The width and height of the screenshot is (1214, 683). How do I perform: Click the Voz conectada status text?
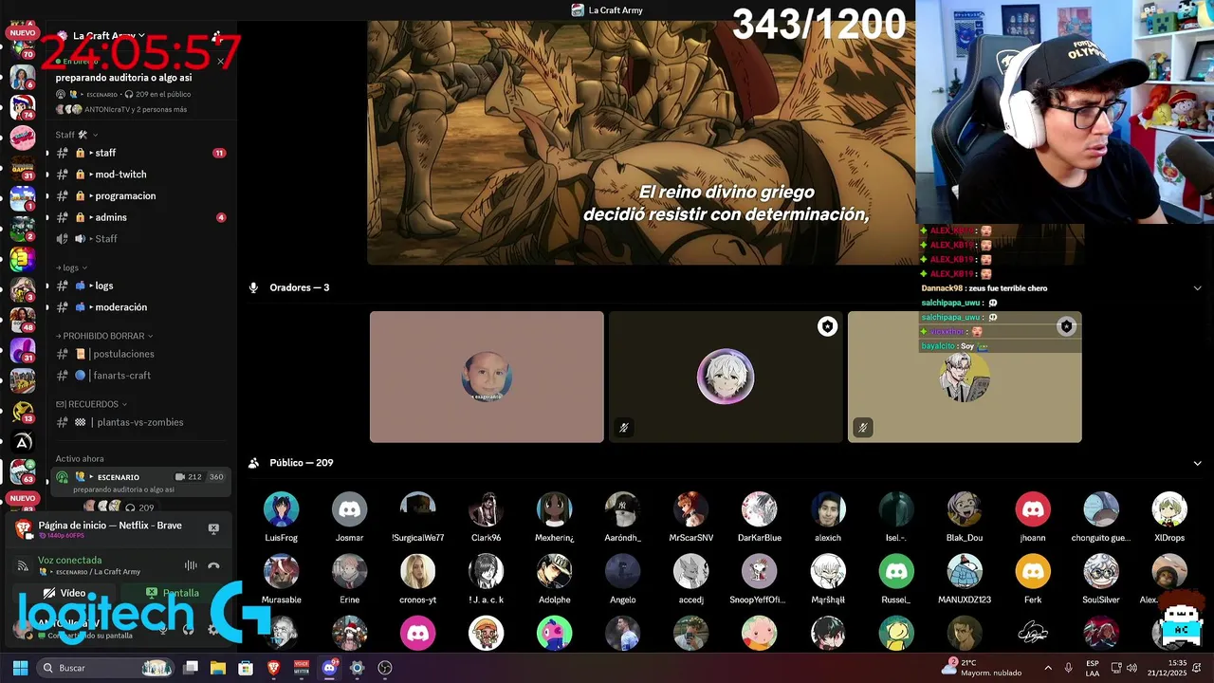pos(69,561)
